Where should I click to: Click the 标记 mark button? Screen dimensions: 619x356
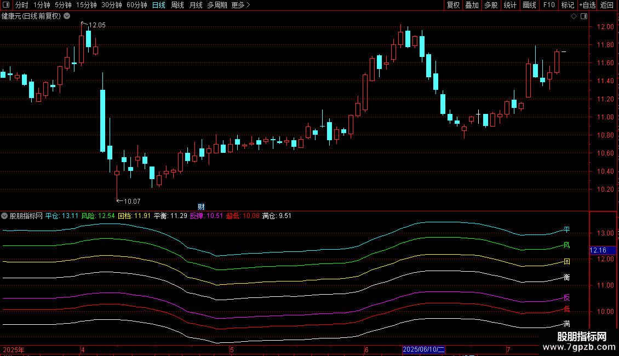tap(568, 5)
